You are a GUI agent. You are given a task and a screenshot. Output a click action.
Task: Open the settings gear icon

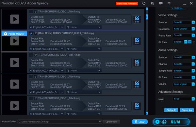point(152,3)
